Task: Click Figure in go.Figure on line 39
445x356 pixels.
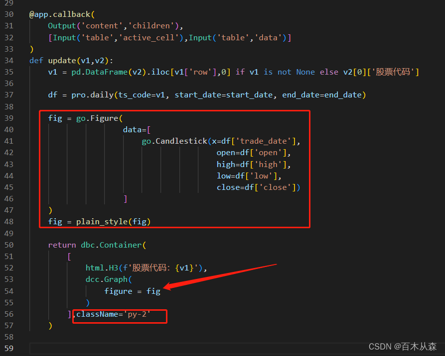Action: [104, 118]
